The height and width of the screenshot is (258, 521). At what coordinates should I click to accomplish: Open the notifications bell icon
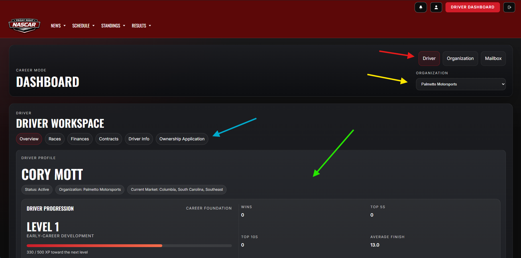coord(421,7)
